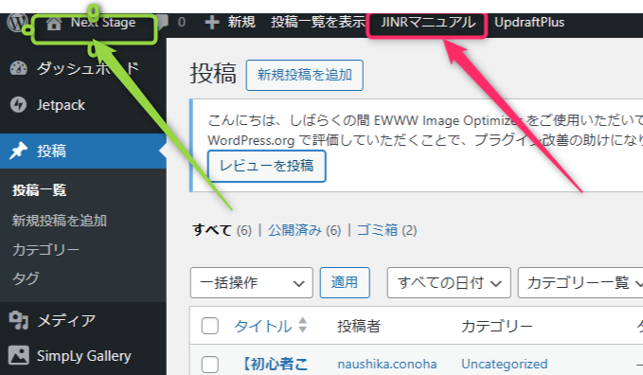Image resolution: width=643 pixels, height=375 pixels.
Task: Open JINRマニュアル in the admin bar
Action: (x=428, y=22)
